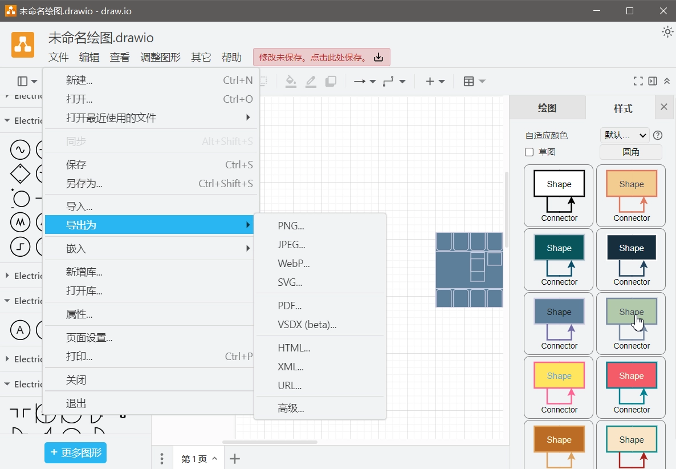This screenshot has width=676, height=469.
Task: Export as VSDX (beta) format
Action: (x=320, y=325)
